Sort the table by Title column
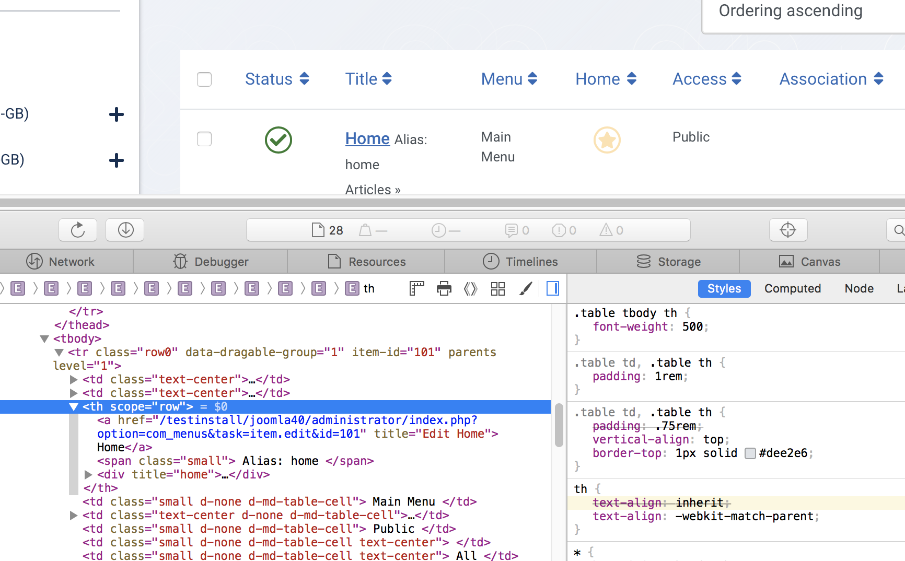 point(368,79)
